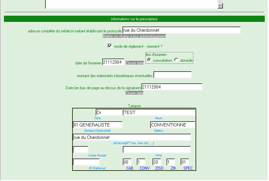Select the 'consultation' radio button
Screen dimensions: 269x181
pyautogui.click(x=149, y=60)
